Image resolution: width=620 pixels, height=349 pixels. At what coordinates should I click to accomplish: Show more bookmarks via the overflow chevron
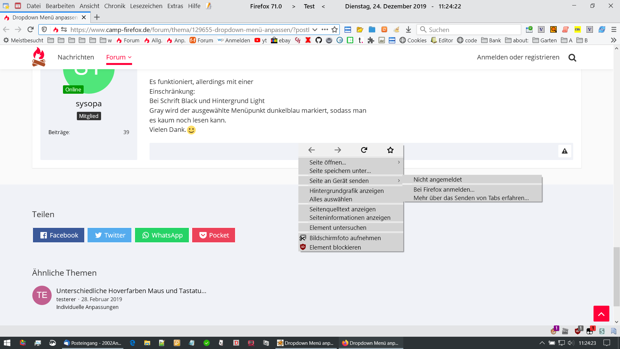click(614, 40)
